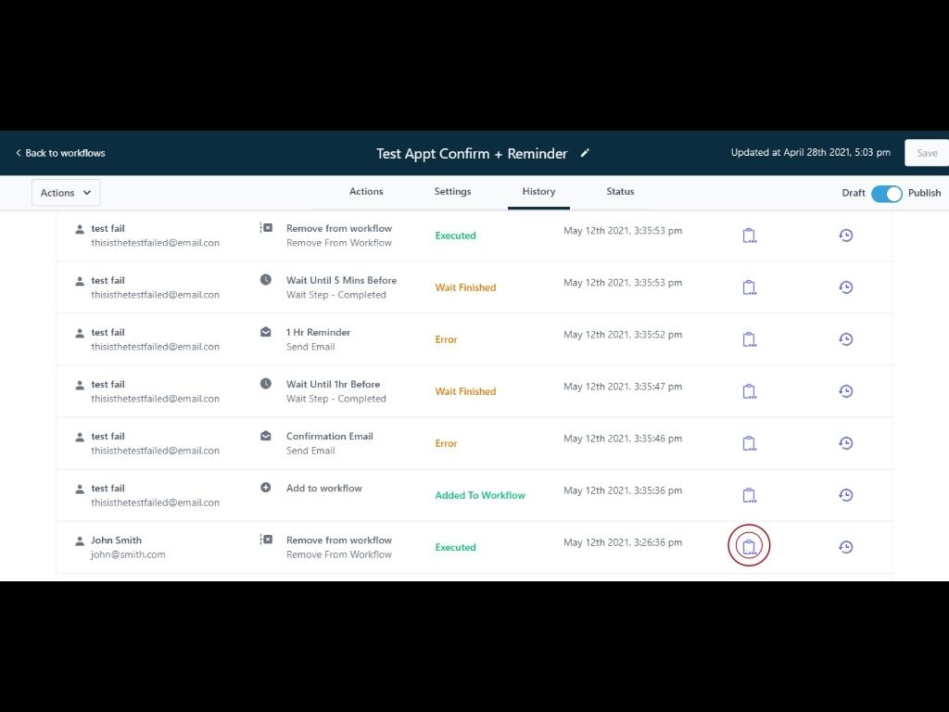Click the Error status for Confirmation Email
The image size is (949, 712).
click(446, 444)
